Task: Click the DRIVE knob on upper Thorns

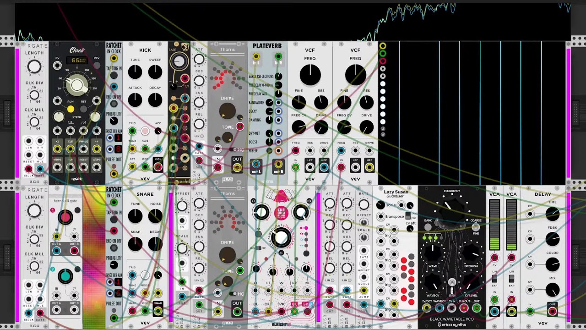Action: [x=228, y=111]
